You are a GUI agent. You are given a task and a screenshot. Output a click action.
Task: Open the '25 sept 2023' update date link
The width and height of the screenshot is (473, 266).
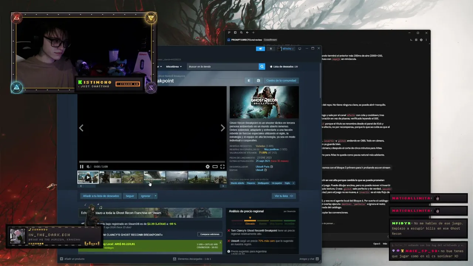pos(263,161)
